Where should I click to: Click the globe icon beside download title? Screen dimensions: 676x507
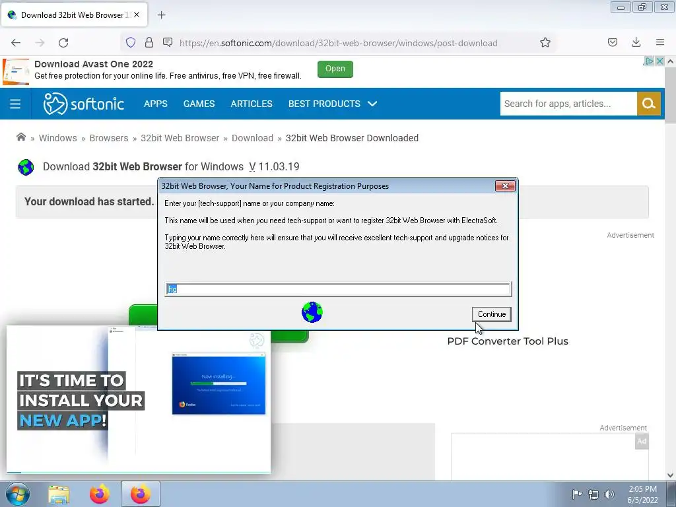(26, 167)
